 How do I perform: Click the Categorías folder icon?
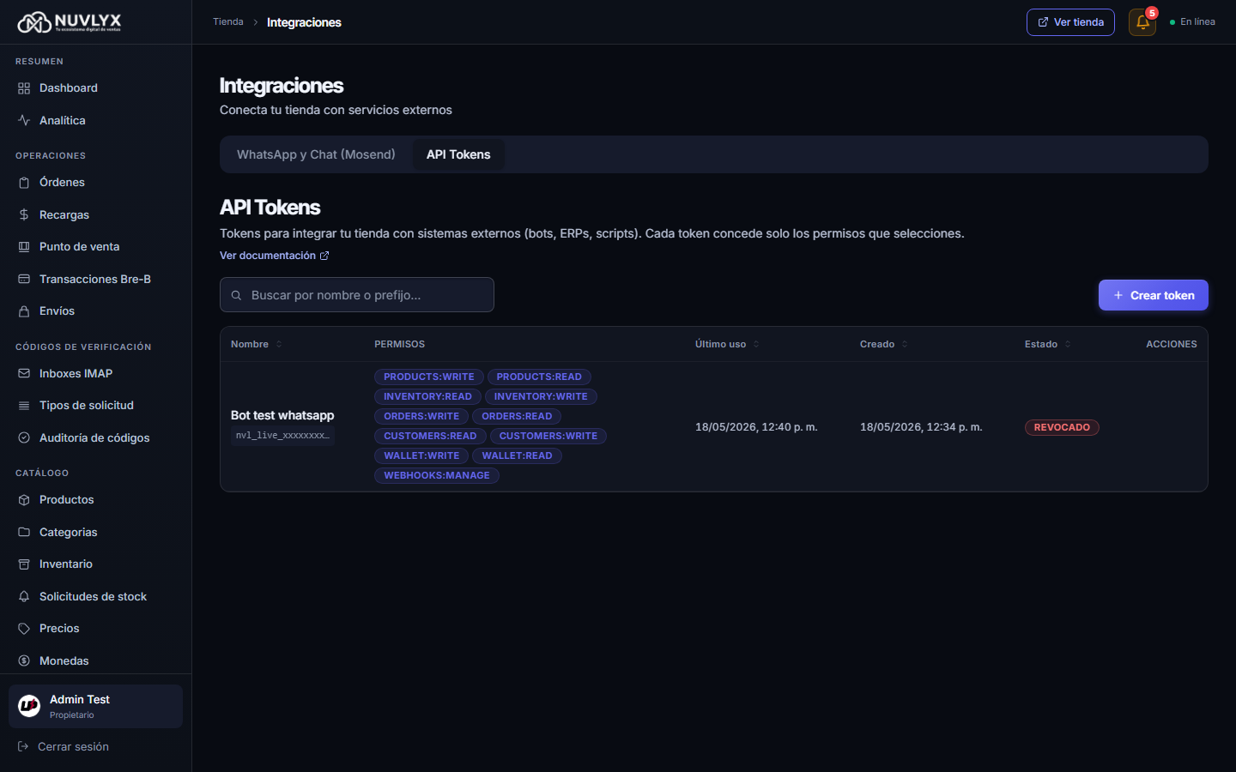24,532
